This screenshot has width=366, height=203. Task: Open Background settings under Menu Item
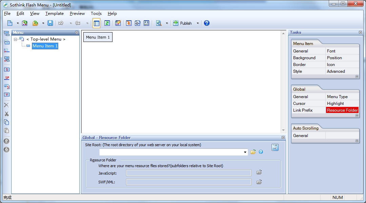coord(304,58)
